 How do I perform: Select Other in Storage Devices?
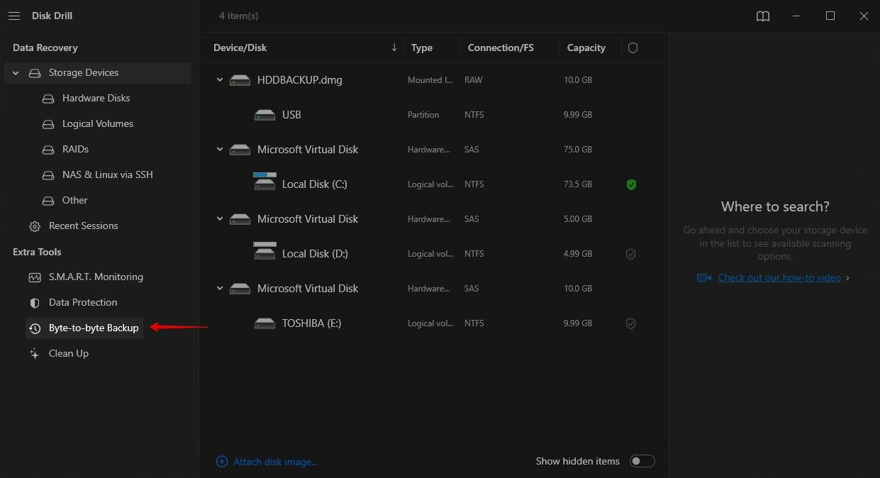(75, 201)
